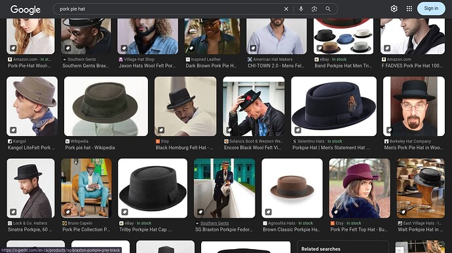Open 'Black Homburg Felt Hat' Etsy link

click(184, 148)
